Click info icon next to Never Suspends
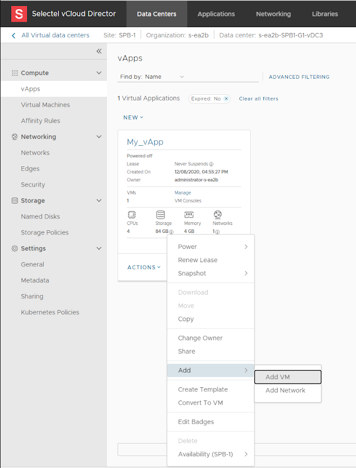 [x=211, y=164]
